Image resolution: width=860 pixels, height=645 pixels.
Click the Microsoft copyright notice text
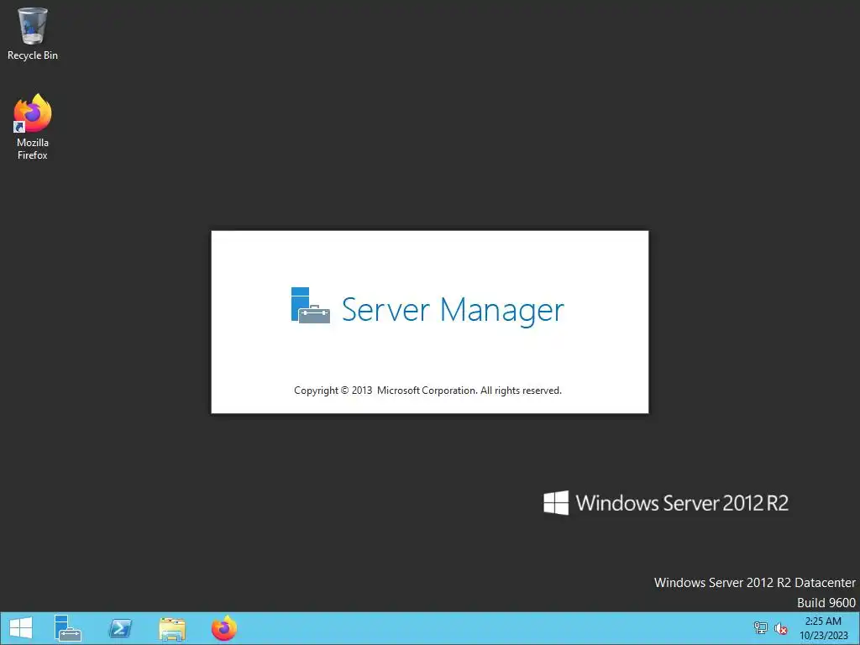(x=427, y=391)
